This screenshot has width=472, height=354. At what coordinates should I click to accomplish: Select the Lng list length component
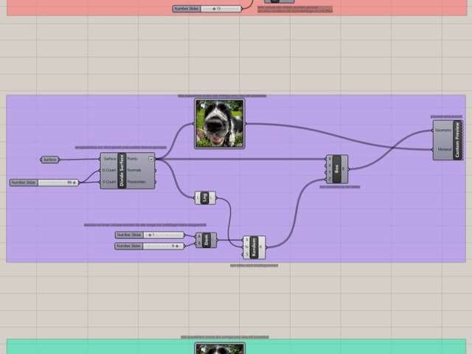click(x=205, y=198)
